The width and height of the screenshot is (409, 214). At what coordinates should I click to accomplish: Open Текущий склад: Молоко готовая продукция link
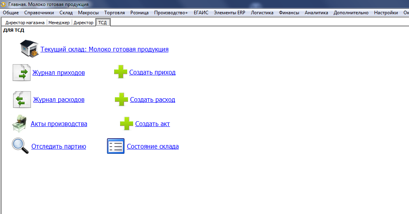click(104, 49)
